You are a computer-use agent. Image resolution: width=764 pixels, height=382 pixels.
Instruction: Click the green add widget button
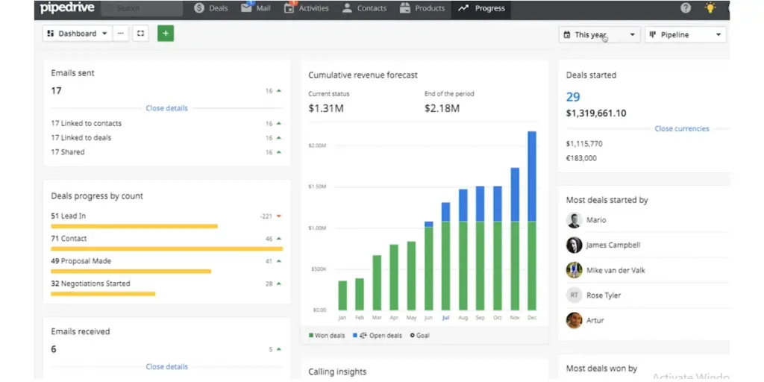[x=165, y=34]
